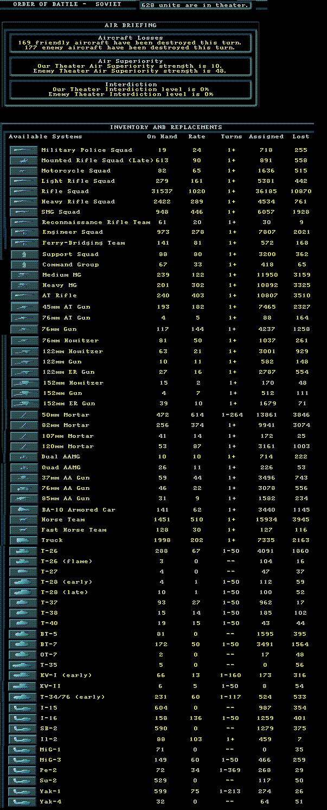Open the Aircraft Losses briefing box
The image size is (327, 810).
pos(130,43)
